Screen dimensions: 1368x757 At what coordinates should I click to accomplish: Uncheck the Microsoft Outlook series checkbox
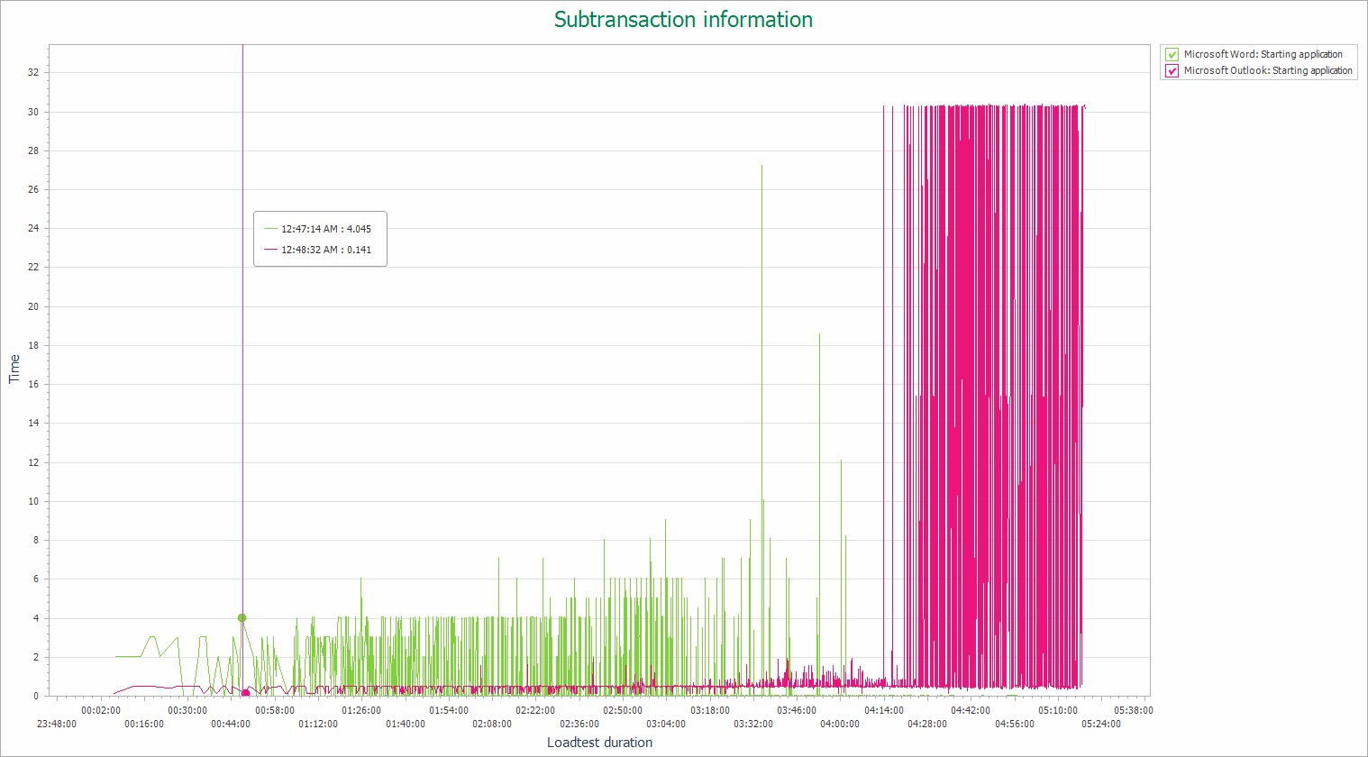coord(1172,70)
